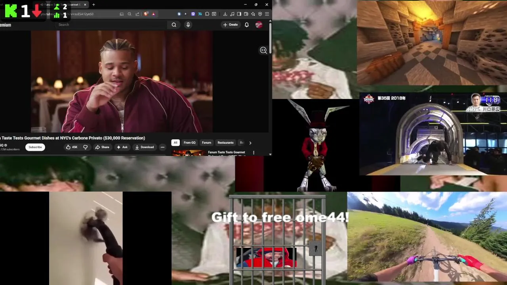Open the browser downloads arrow icon

[225, 14]
